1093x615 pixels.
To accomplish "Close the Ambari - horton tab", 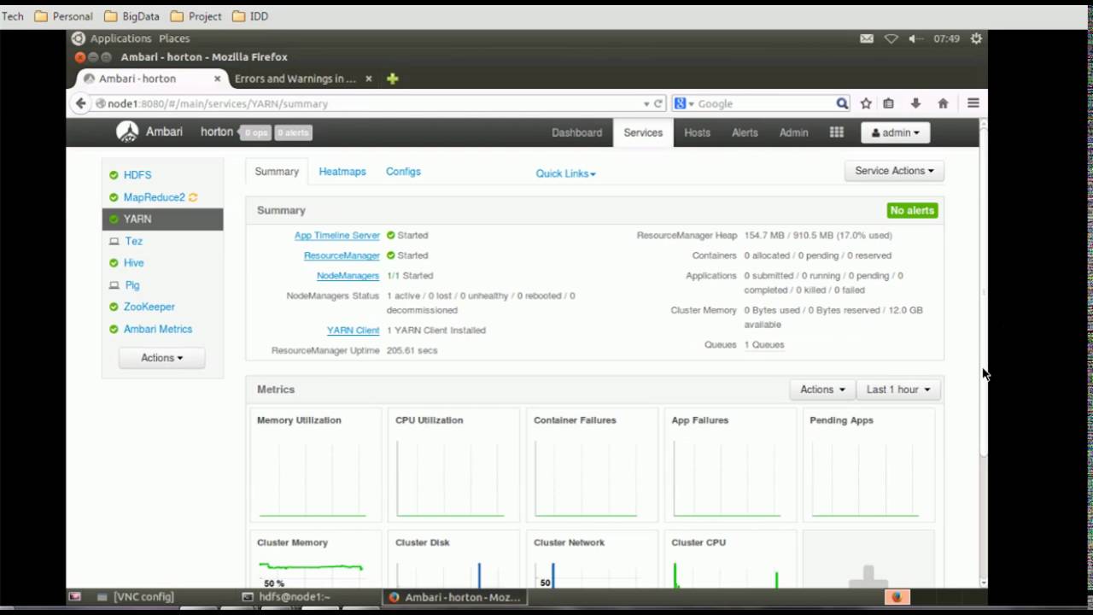I will click(217, 79).
